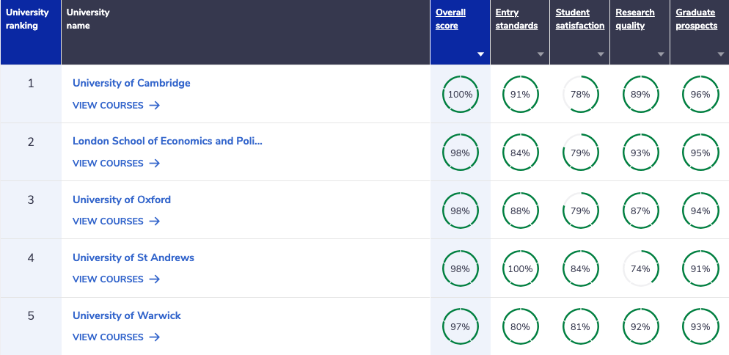View courses for University of St Andrews
This screenshot has height=355, width=729.
(x=116, y=279)
